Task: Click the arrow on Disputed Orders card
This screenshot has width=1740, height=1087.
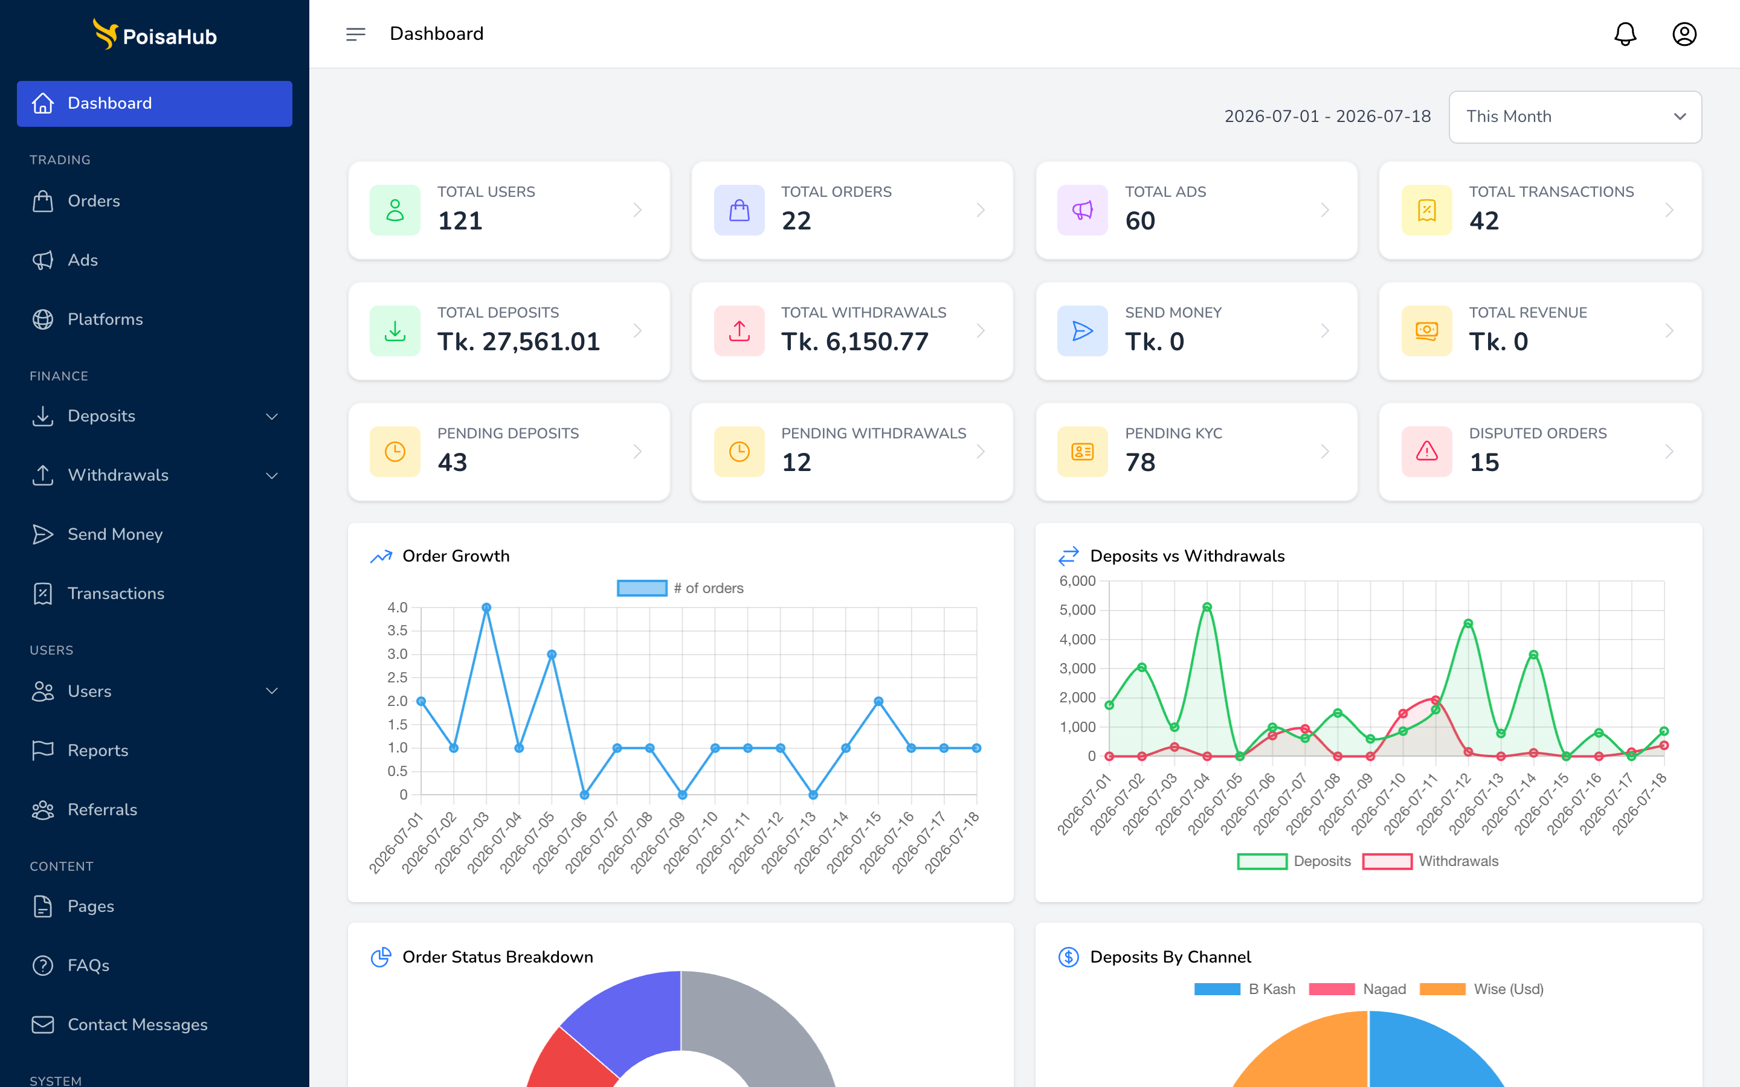Action: pos(1669,452)
